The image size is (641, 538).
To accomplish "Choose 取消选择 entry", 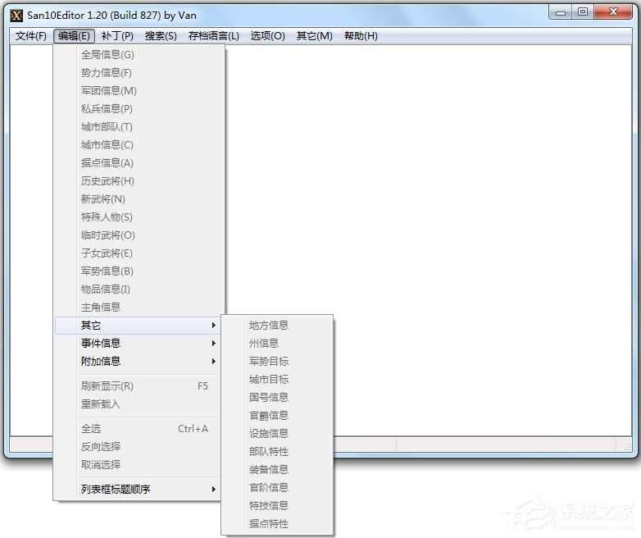I will coord(139,464).
